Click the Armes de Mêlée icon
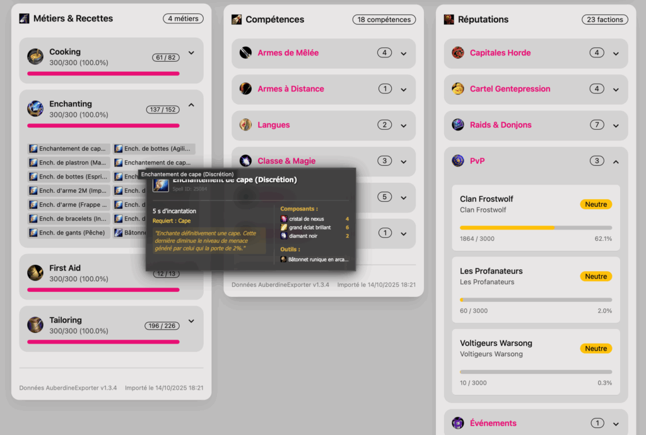The height and width of the screenshot is (435, 646). [245, 53]
